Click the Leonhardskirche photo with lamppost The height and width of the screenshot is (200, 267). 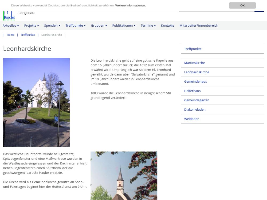coord(36,102)
